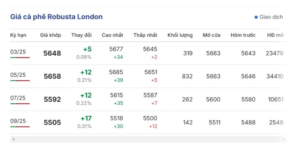The width and height of the screenshot is (295, 143).
Task: Click the Hôm trước column header
Action: [243, 35]
